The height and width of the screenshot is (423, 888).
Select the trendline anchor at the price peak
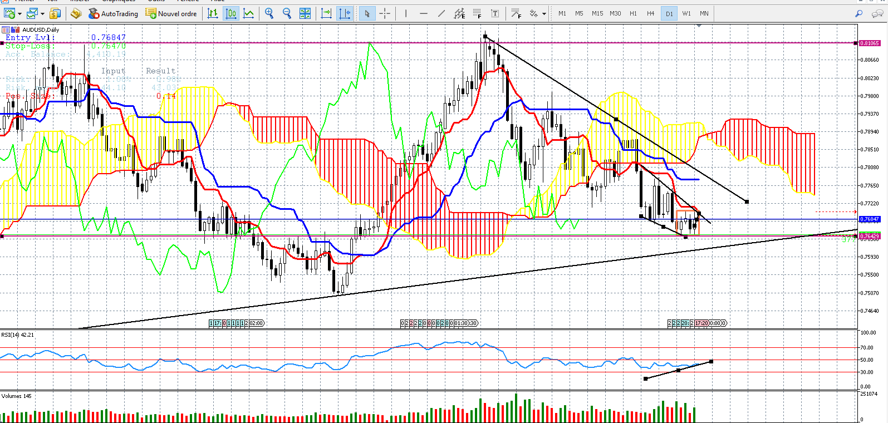(485, 37)
